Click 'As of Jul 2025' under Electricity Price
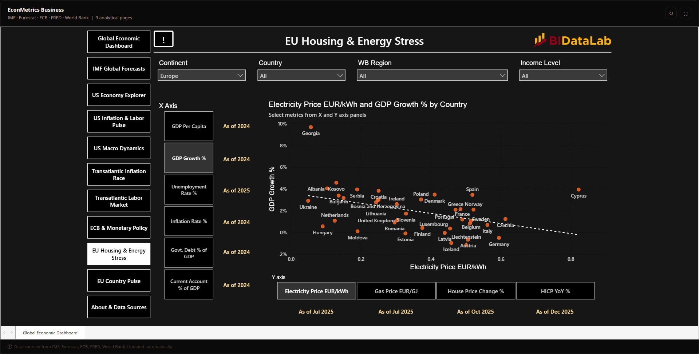This screenshot has width=699, height=354. coord(316,311)
